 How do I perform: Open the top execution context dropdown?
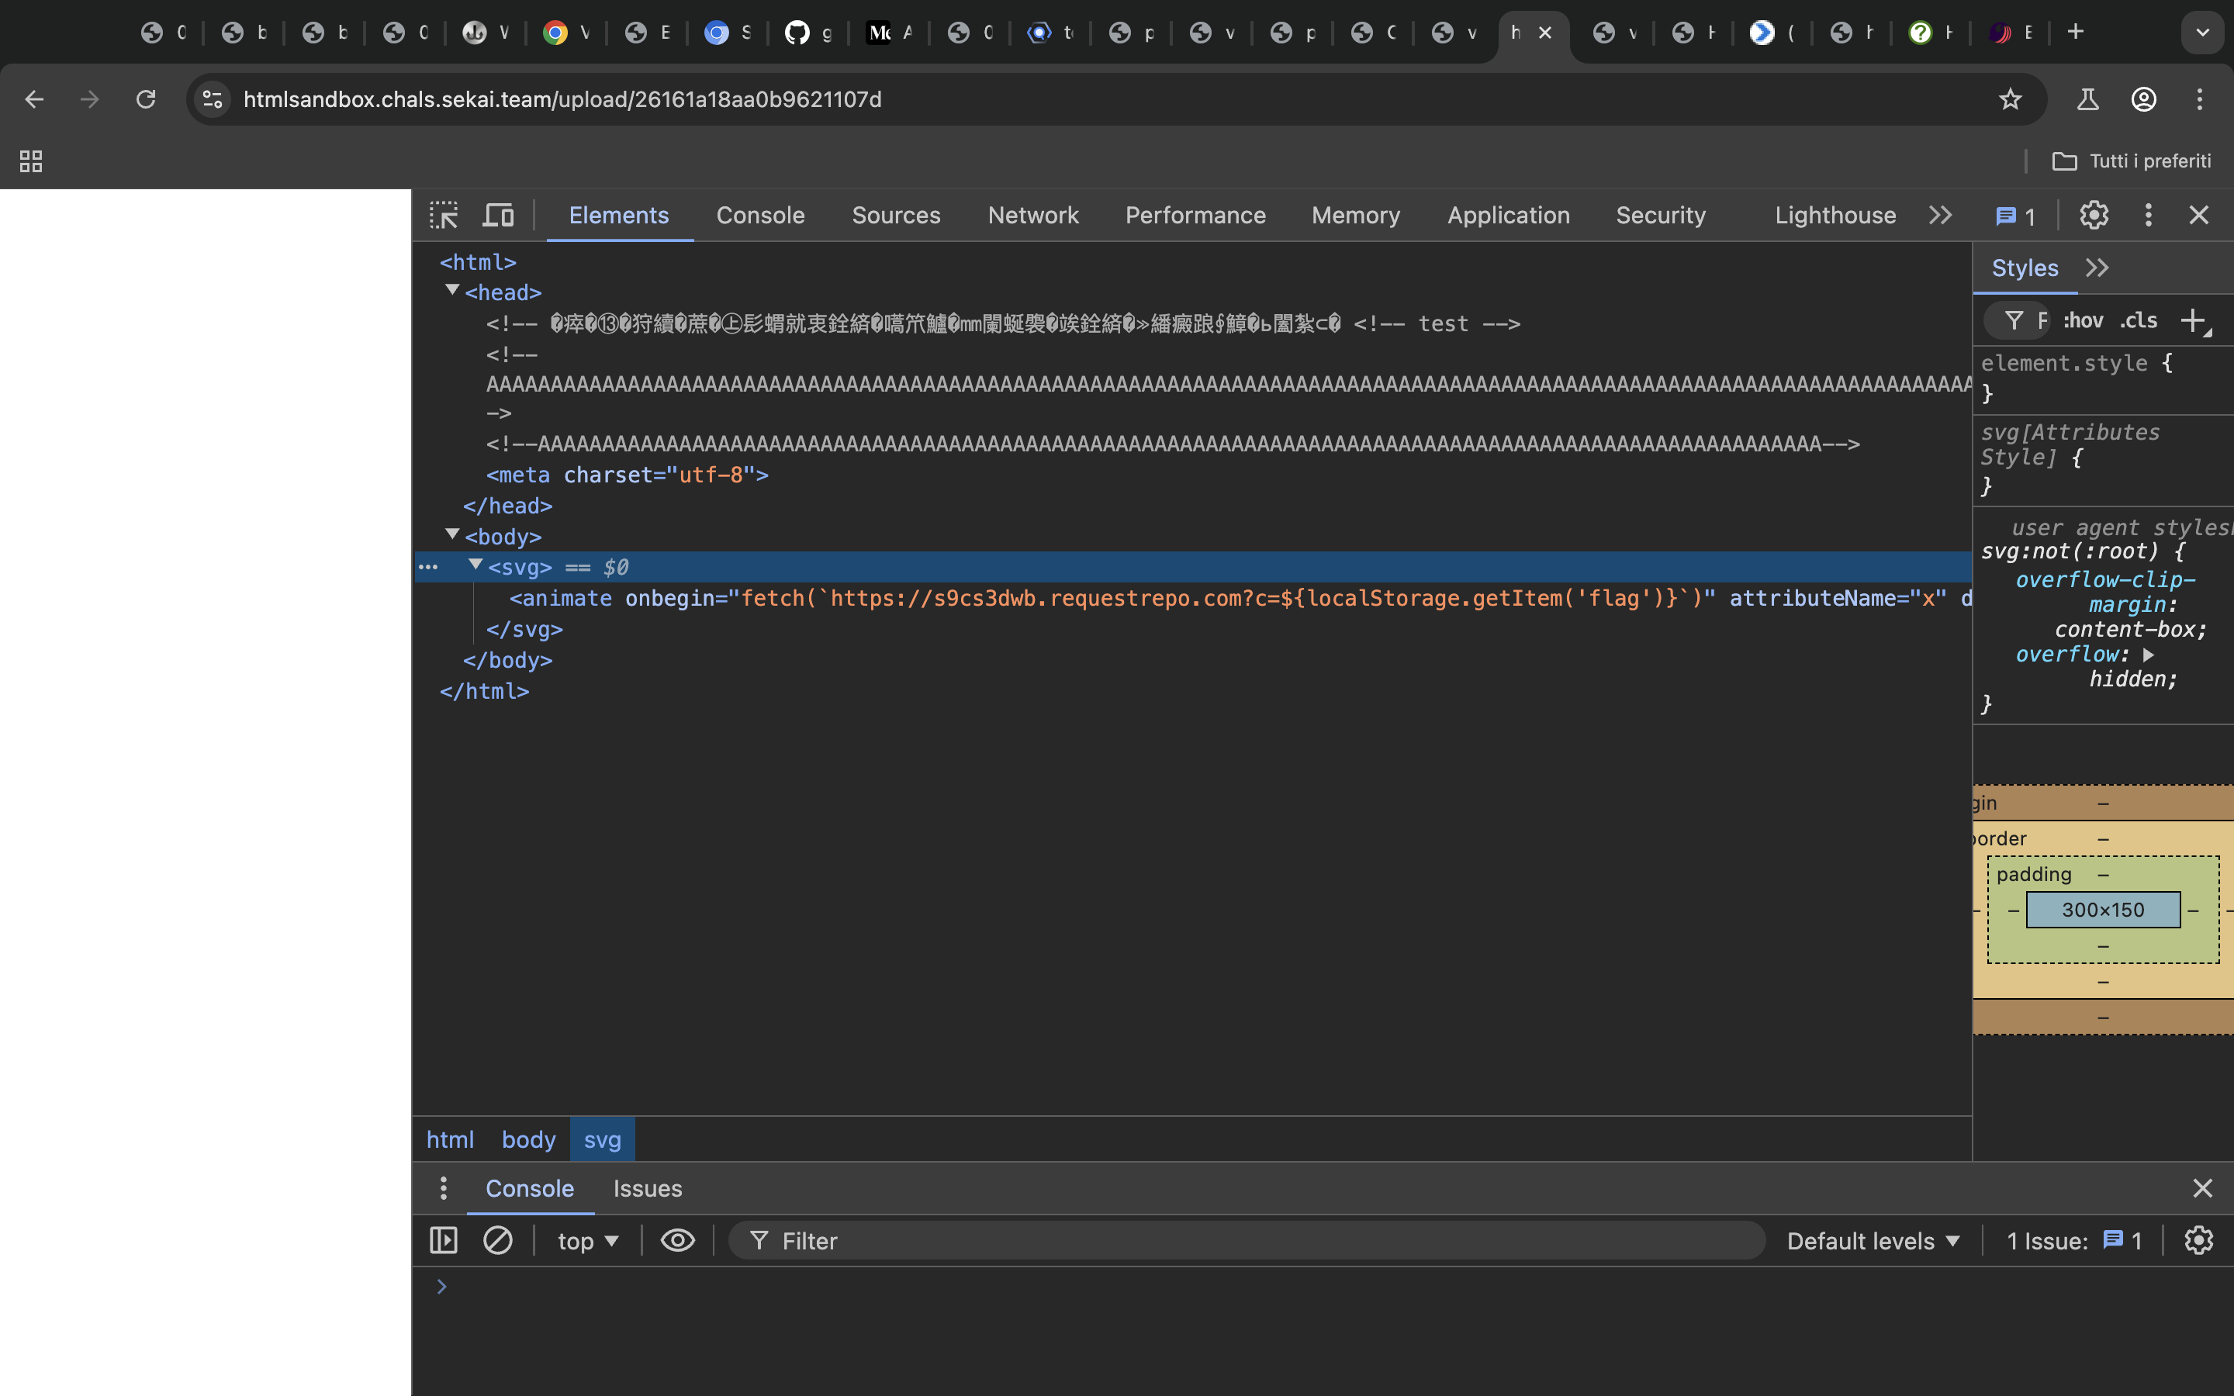pos(587,1241)
